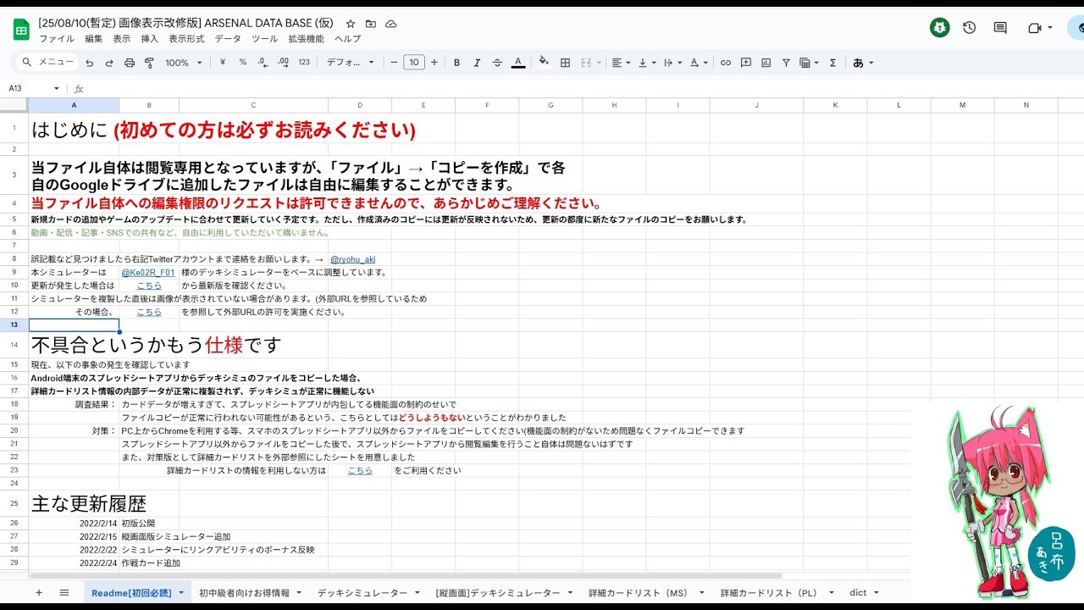Increase decimal places
This screenshot has width=1084, height=610.
pos(284,63)
